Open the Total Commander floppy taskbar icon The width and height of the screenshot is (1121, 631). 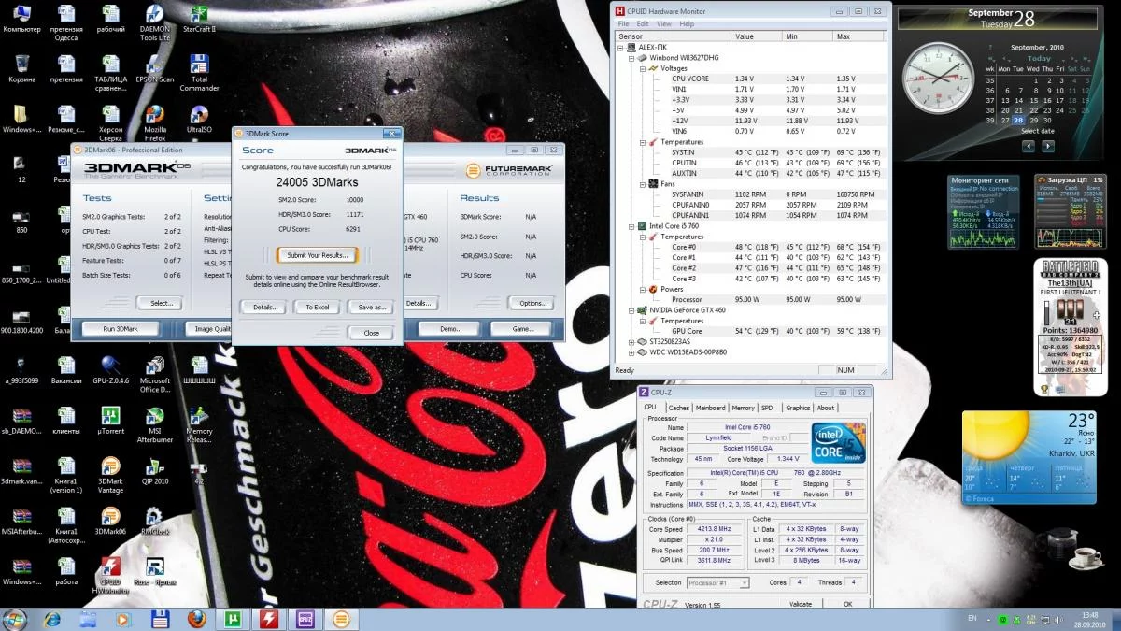click(x=160, y=619)
